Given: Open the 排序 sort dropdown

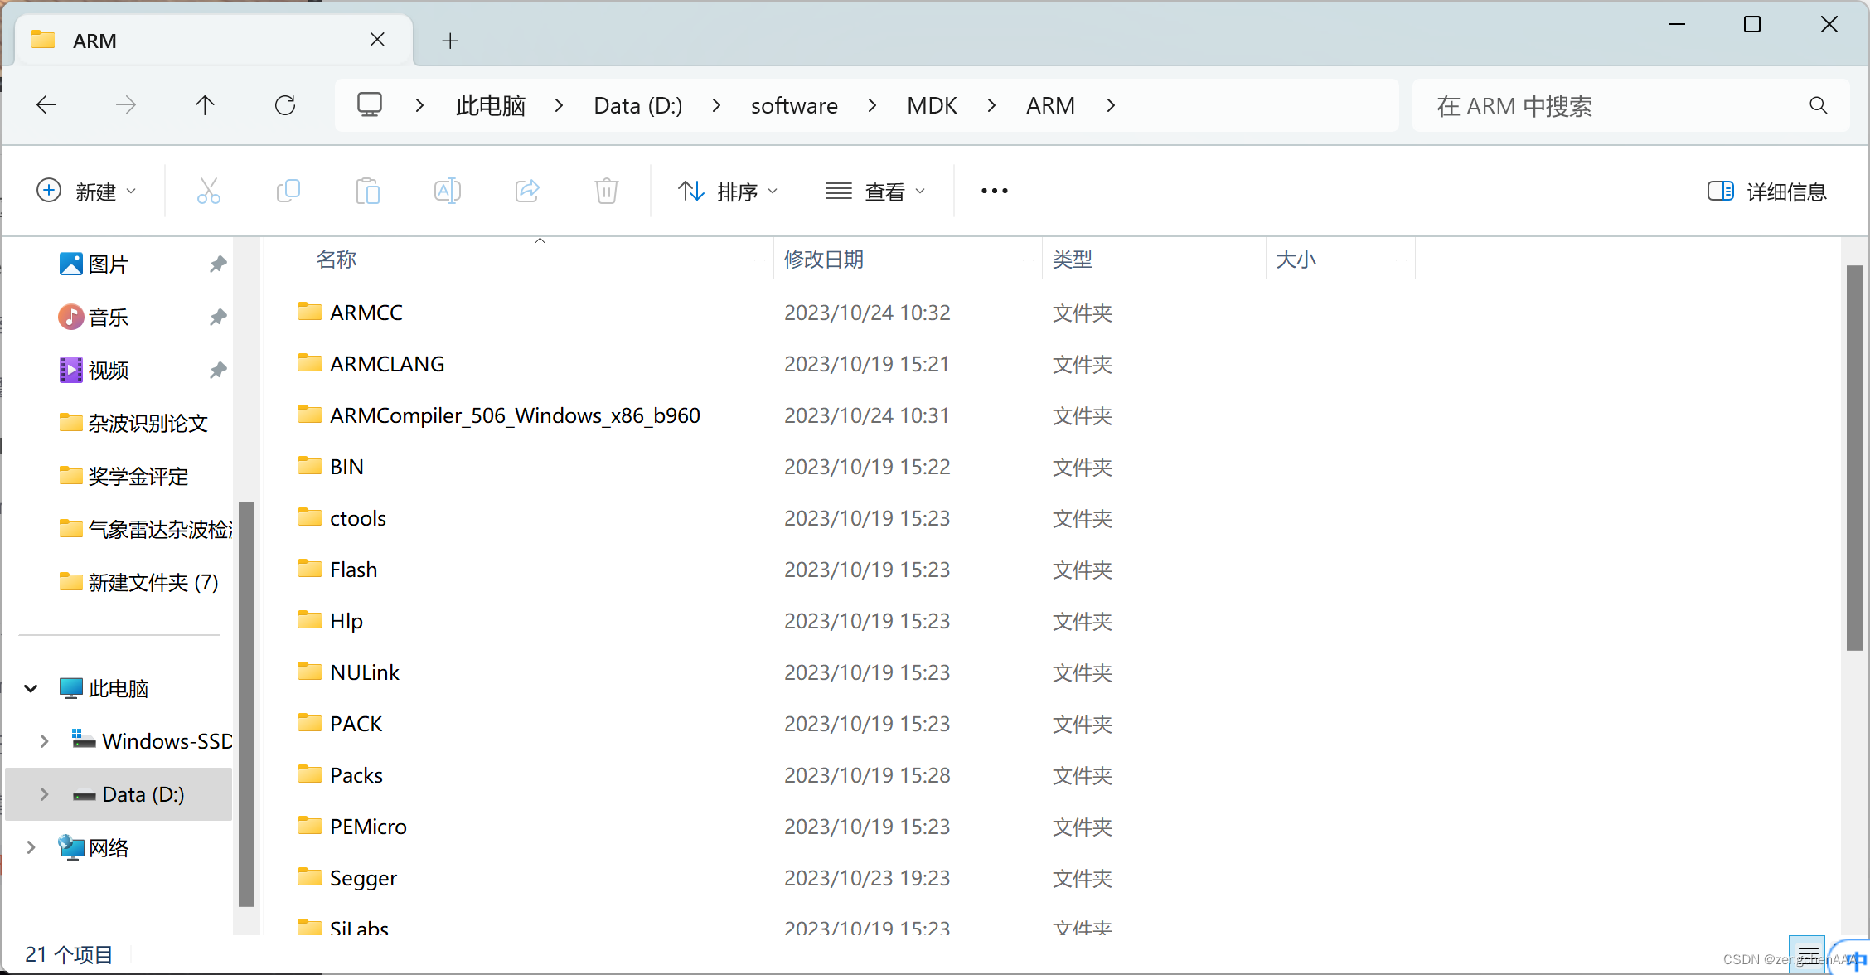Looking at the screenshot, I should [728, 192].
